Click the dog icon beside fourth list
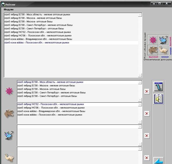Image resolution: width=172 pixels, height=164 pixels. [9, 157]
